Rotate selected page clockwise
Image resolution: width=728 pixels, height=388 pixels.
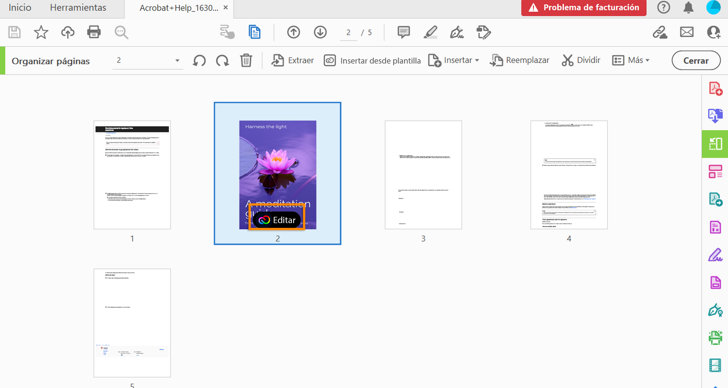tap(223, 60)
